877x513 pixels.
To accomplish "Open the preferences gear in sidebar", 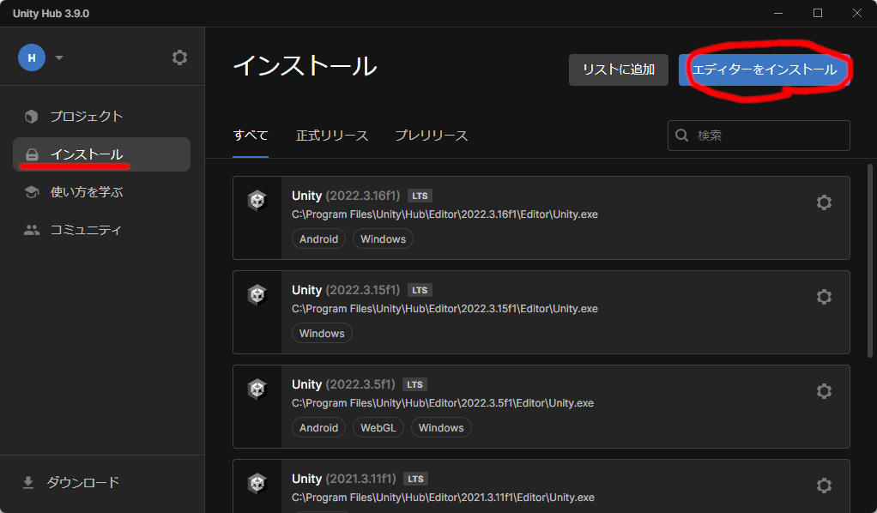I will point(179,57).
